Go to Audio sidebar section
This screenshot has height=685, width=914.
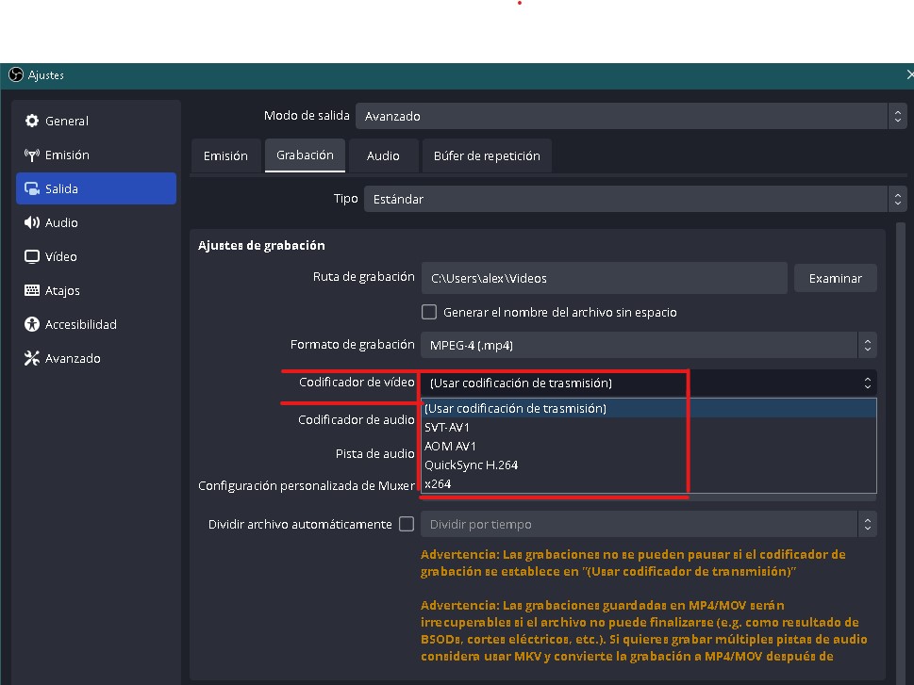pyautogui.click(x=96, y=222)
